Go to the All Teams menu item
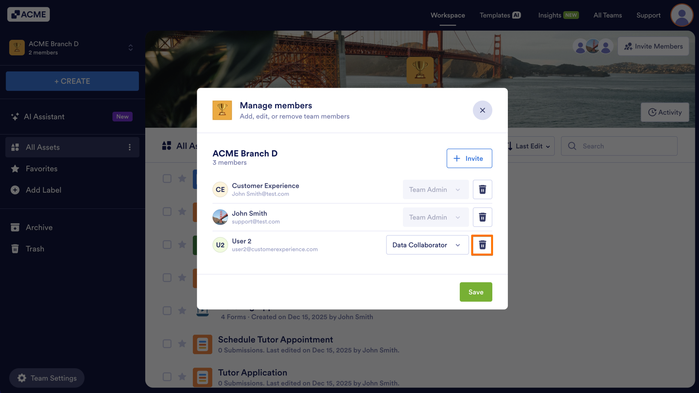Image resolution: width=699 pixels, height=393 pixels. 608,15
